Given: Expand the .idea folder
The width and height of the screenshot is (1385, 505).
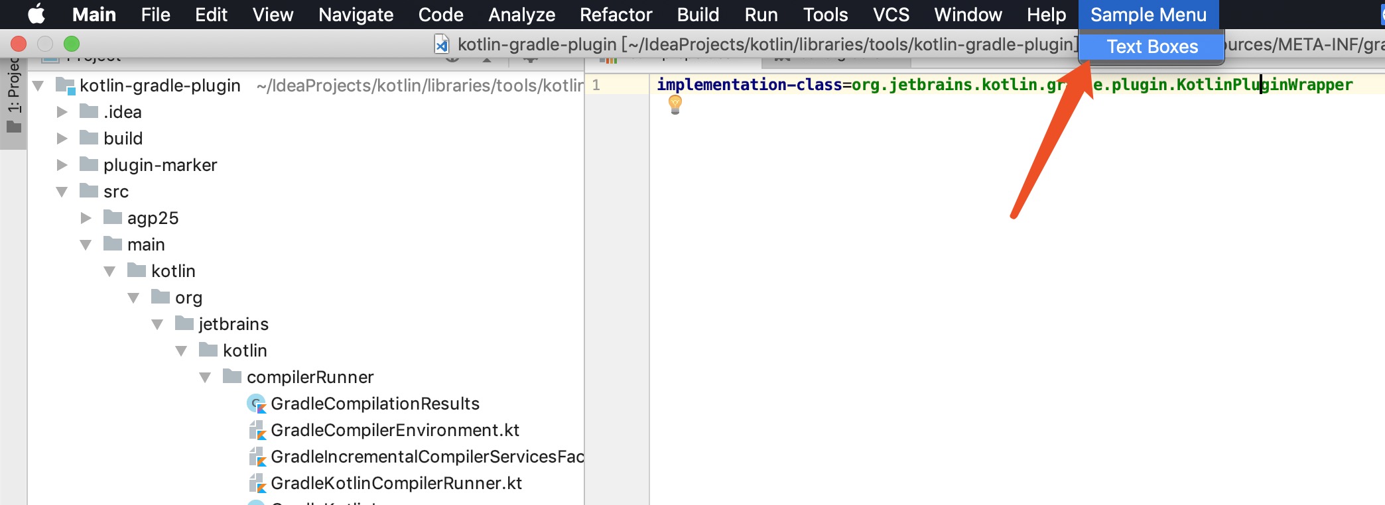Looking at the screenshot, I should pyautogui.click(x=62, y=112).
